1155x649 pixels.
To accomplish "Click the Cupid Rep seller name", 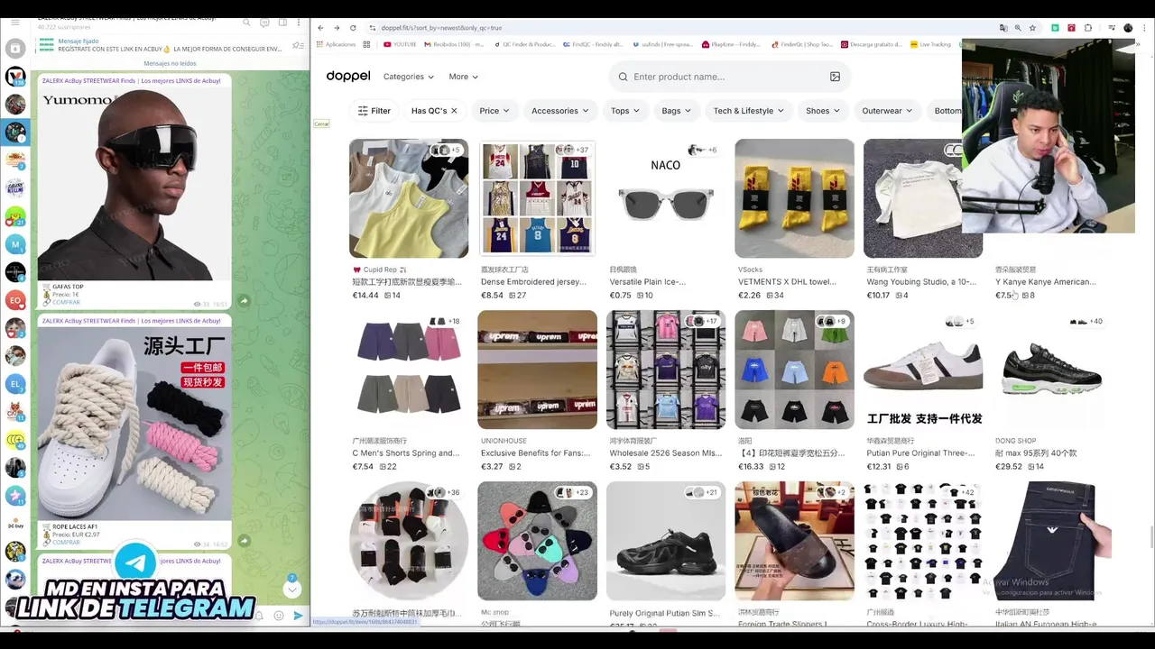I will pos(380,270).
